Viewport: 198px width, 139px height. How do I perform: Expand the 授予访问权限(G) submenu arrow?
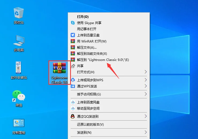[146, 94]
